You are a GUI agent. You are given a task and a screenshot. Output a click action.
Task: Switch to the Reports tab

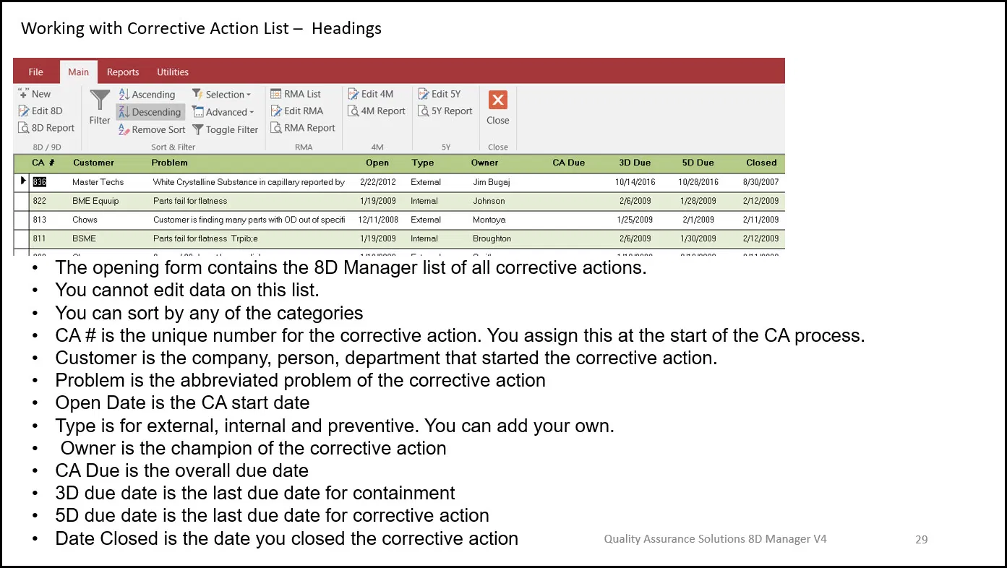click(x=123, y=72)
